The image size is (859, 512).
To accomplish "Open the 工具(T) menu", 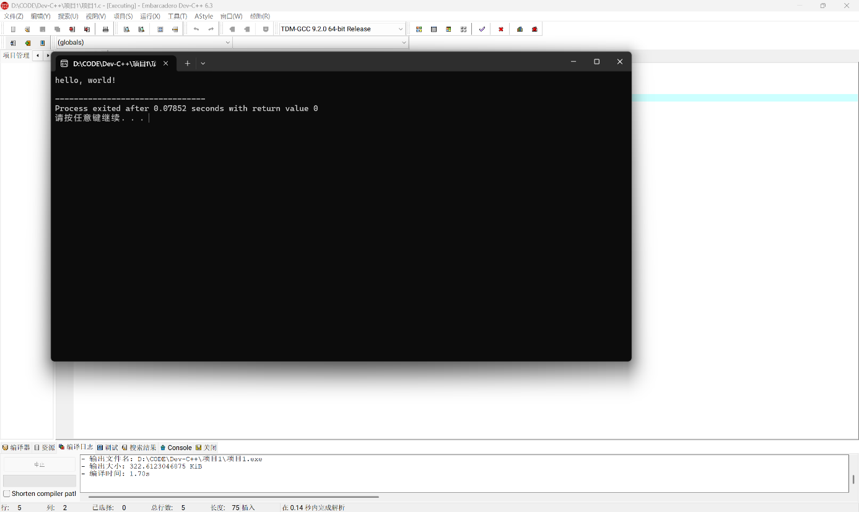I will pos(178,16).
